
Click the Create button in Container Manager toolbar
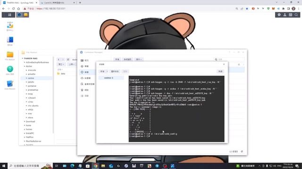click(117, 60)
